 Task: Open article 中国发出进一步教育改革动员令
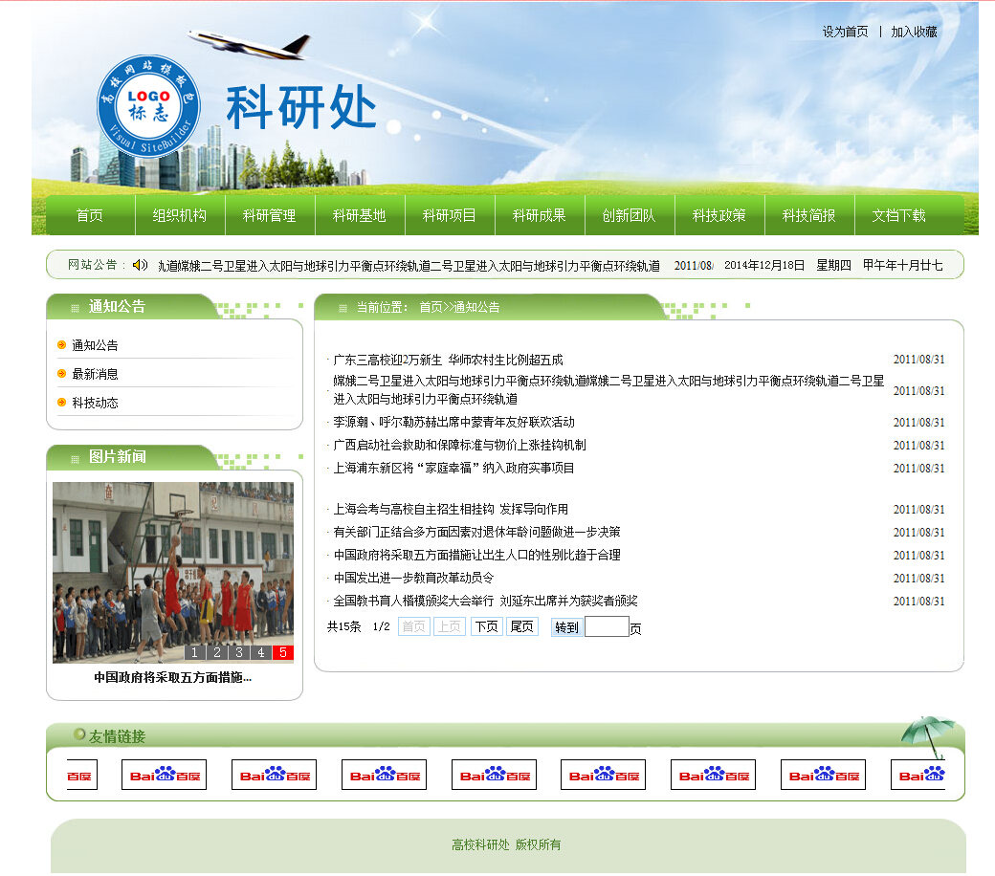(413, 578)
